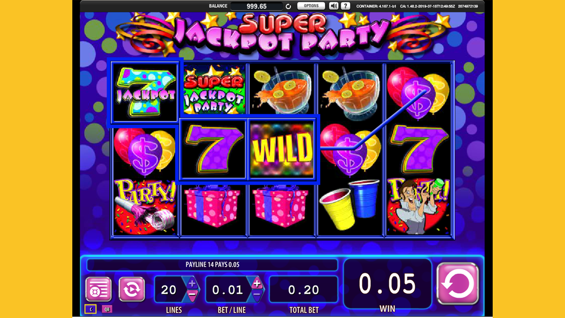Increase number of lines with plus
This screenshot has height=318, width=565.
pyautogui.click(x=192, y=283)
